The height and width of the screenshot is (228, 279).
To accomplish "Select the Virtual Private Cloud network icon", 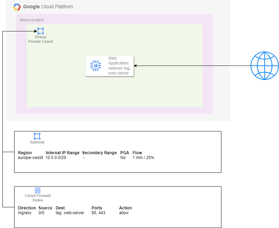I will point(40,31).
